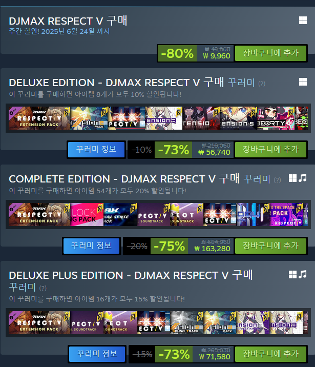
Task: Click Windows icon on Complete Edition bundle
Action: pyautogui.click(x=292, y=178)
